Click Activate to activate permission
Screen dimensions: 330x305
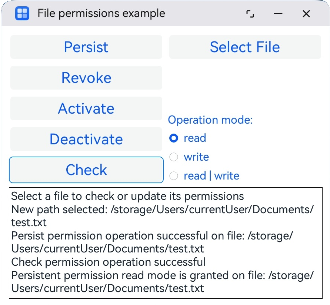coord(86,108)
